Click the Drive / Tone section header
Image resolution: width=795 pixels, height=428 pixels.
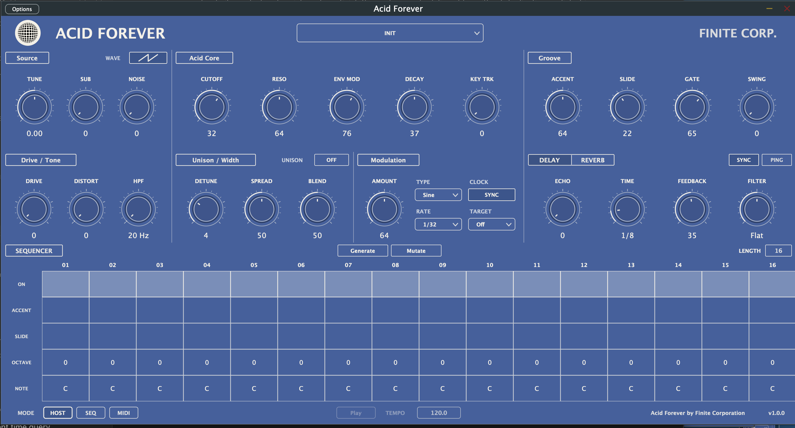click(x=41, y=160)
